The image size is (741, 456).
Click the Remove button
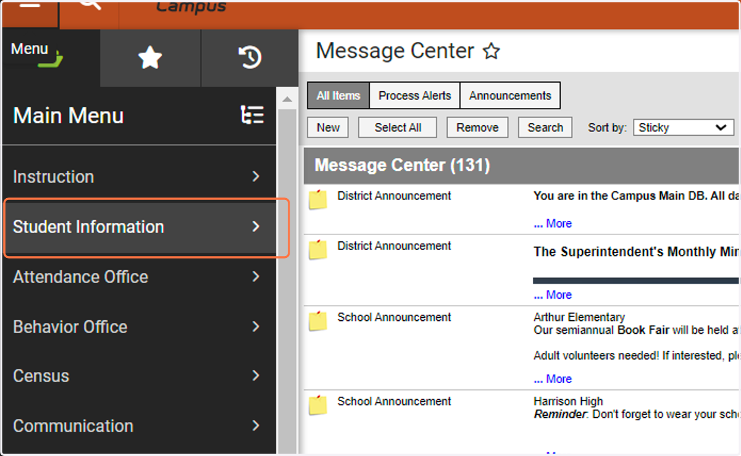[x=477, y=128]
